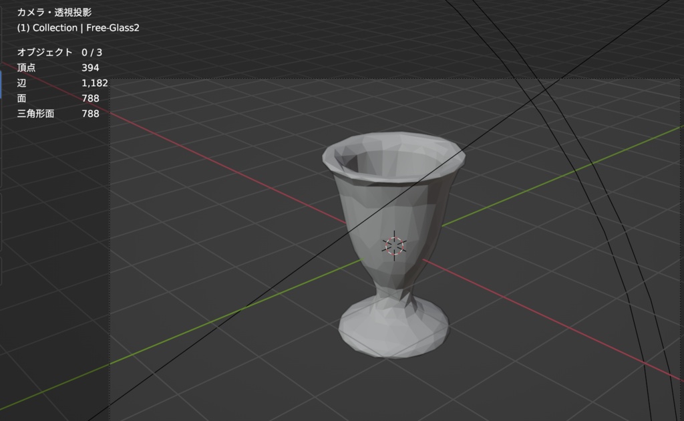Click the 3D cursor on the goblet
Image resolution: width=684 pixels, height=421 pixels.
tap(394, 246)
